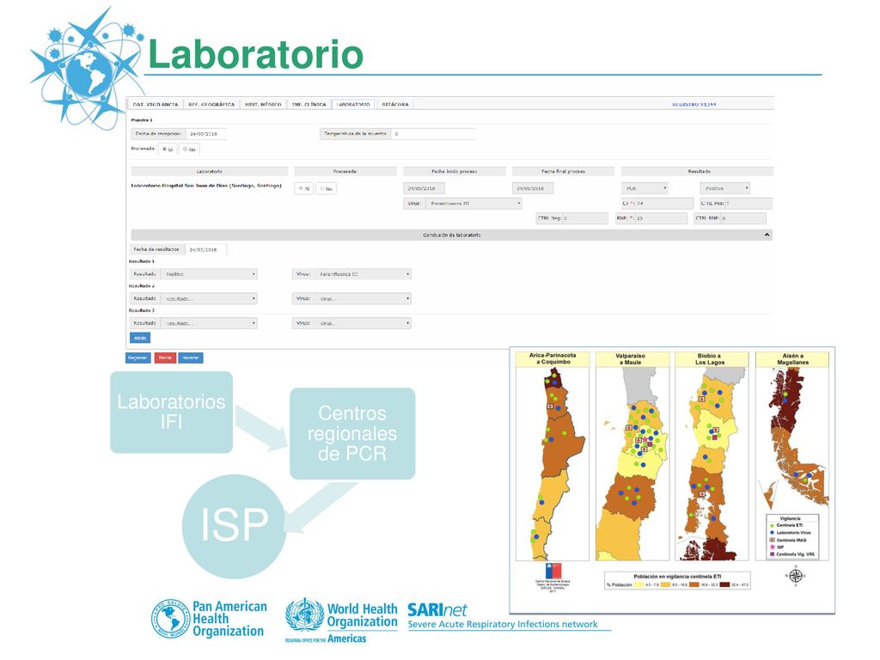Viewport: 880px width, 660px height.
Task: Open the Resultado 1 Virus dropdown
Action: point(362,274)
